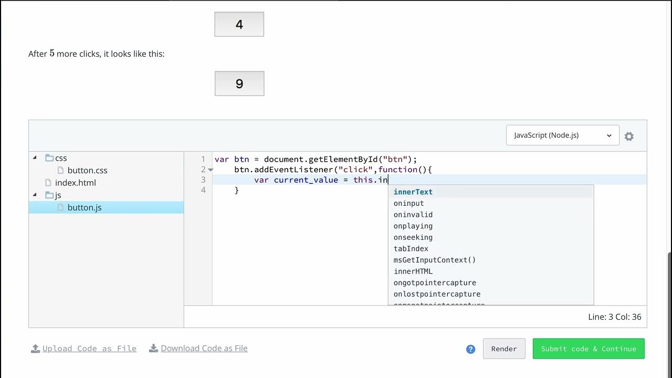
Task: Select button.js in the file tree
Action: 85,207
